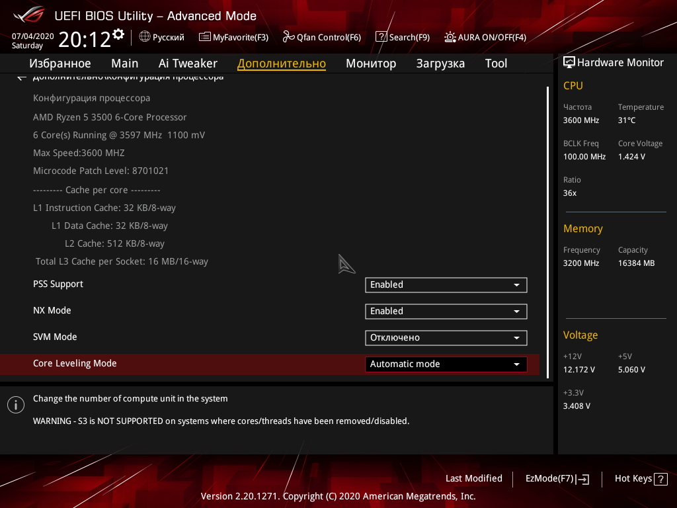Select the Дополнительно tab
The height and width of the screenshot is (508, 677).
tap(282, 63)
